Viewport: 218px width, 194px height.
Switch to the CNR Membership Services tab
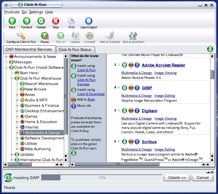(29, 49)
